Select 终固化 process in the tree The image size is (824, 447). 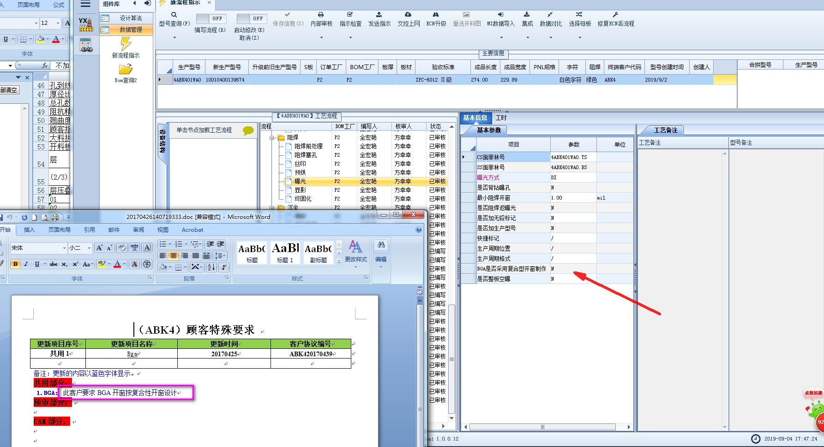pyautogui.click(x=303, y=199)
